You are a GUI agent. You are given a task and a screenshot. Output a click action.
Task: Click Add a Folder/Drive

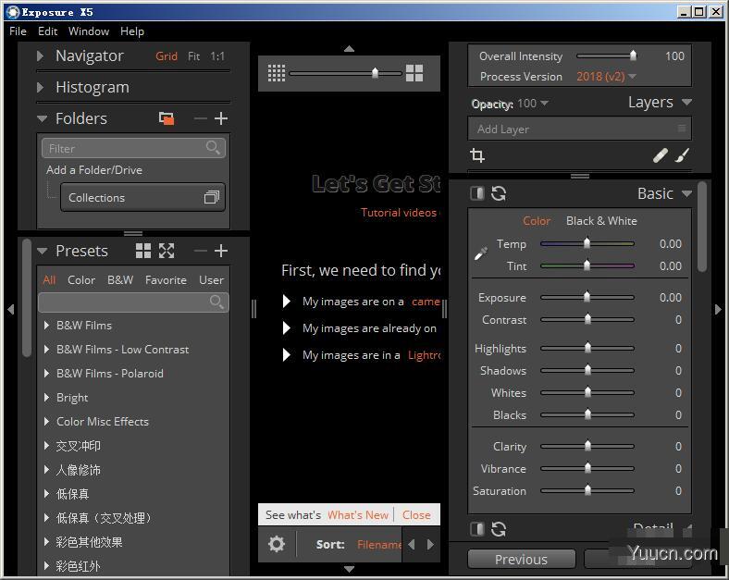pyautogui.click(x=94, y=170)
